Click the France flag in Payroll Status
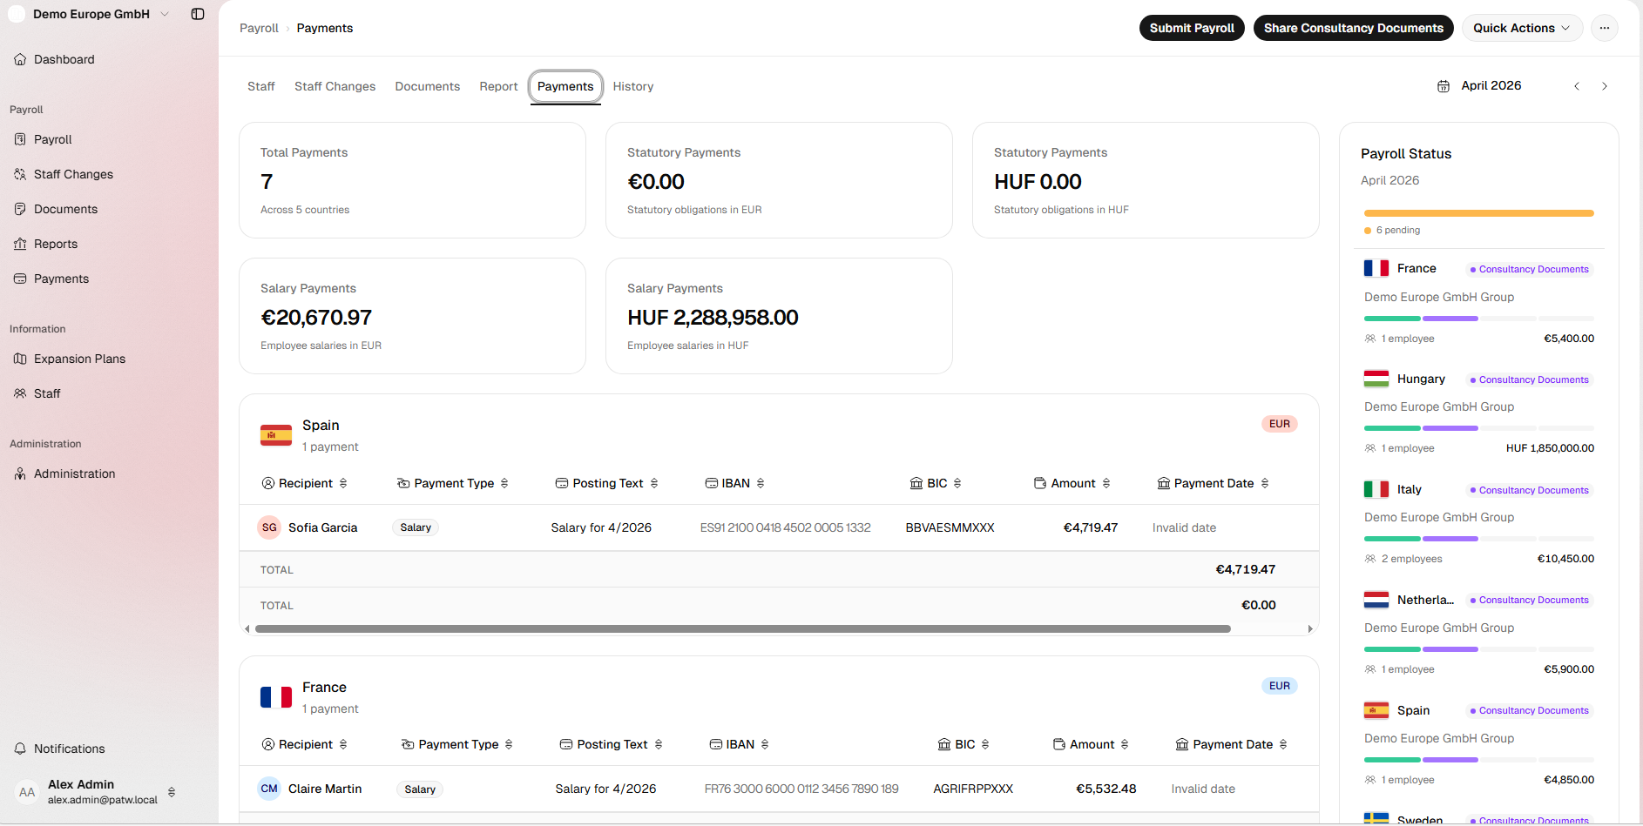This screenshot has width=1643, height=826. click(x=1376, y=268)
